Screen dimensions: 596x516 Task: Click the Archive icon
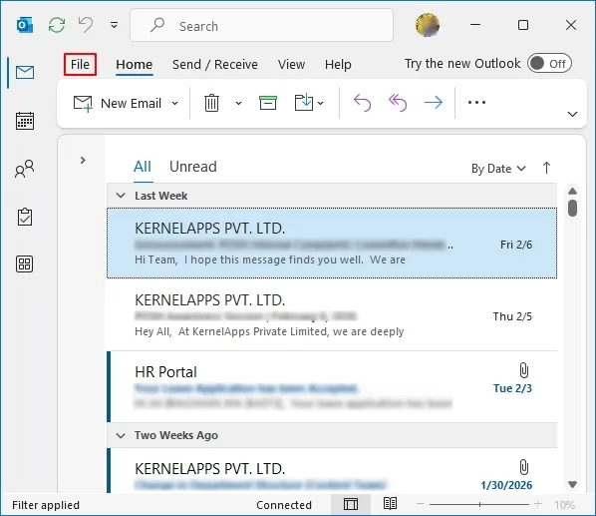click(268, 103)
